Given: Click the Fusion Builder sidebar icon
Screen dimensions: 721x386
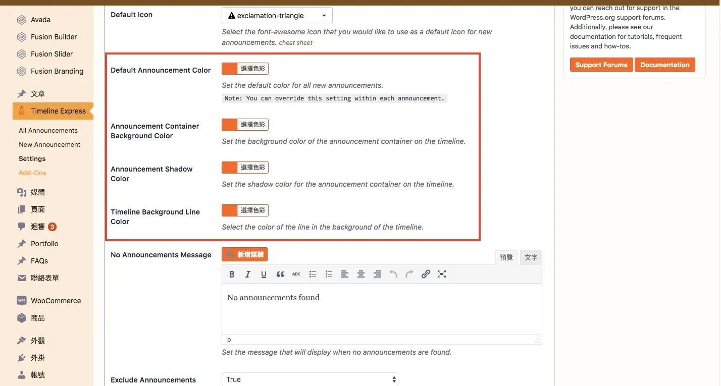Looking at the screenshot, I should point(22,37).
